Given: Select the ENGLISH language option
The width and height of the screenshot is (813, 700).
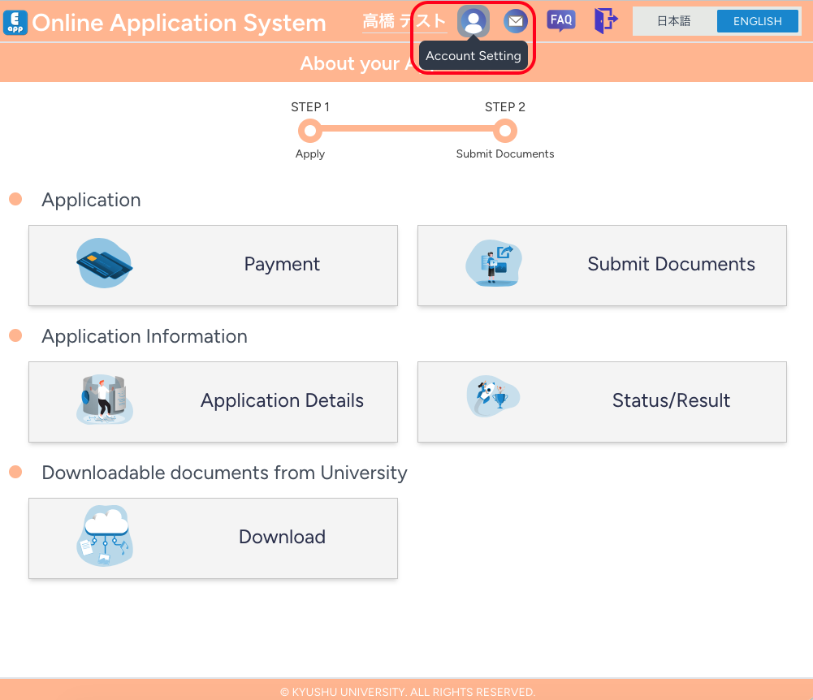Looking at the screenshot, I should 757,21.
